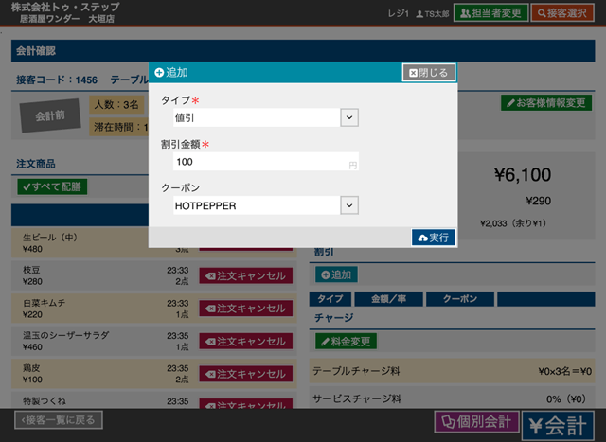Close the 追加 dialog with 閉じる
This screenshot has width=606, height=442.
429,73
